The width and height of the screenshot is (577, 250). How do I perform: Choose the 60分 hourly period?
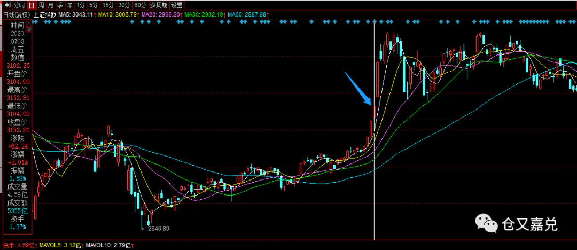[x=141, y=5]
